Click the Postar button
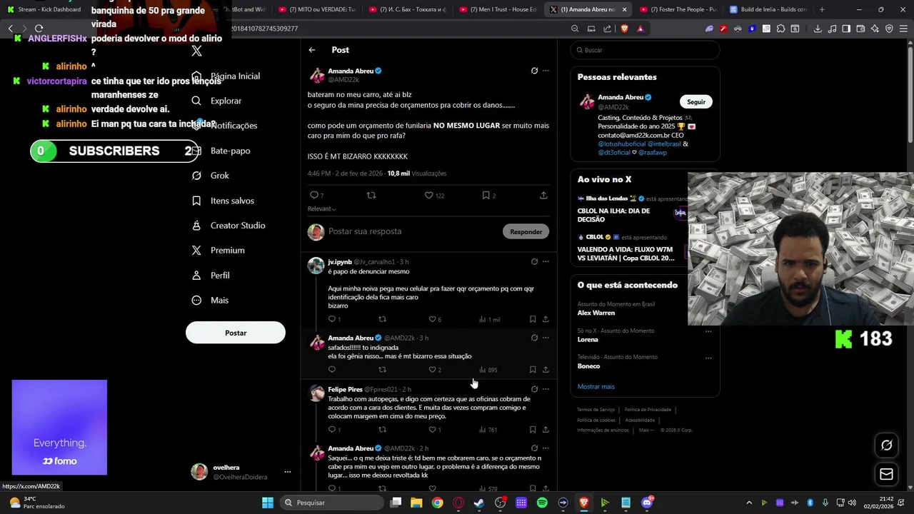914x514 pixels. tap(236, 333)
